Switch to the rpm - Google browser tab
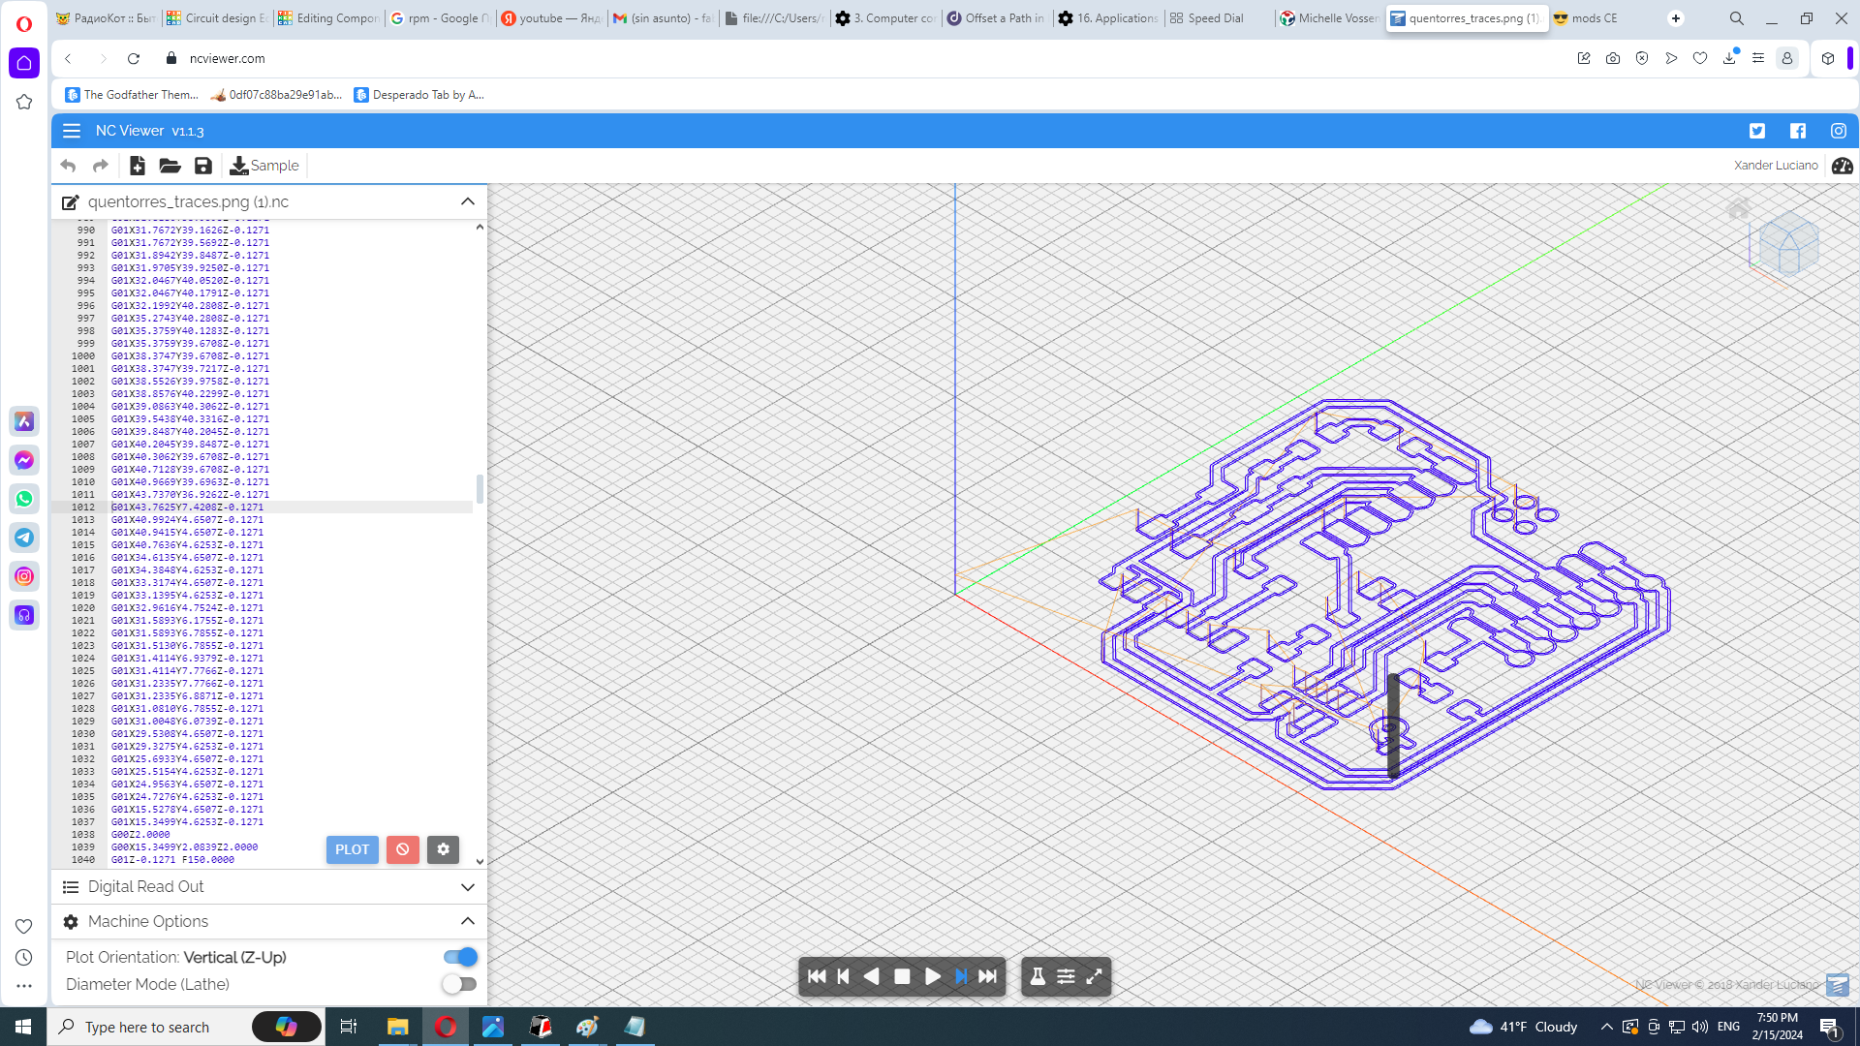The height and width of the screenshot is (1046, 1860). click(x=439, y=18)
